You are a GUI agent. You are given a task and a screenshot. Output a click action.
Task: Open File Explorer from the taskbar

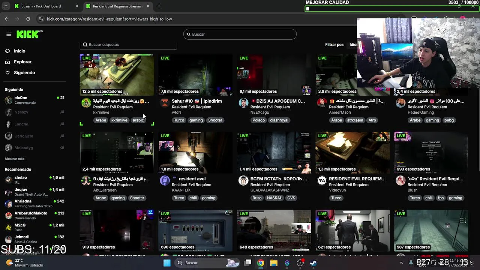(x=274, y=263)
